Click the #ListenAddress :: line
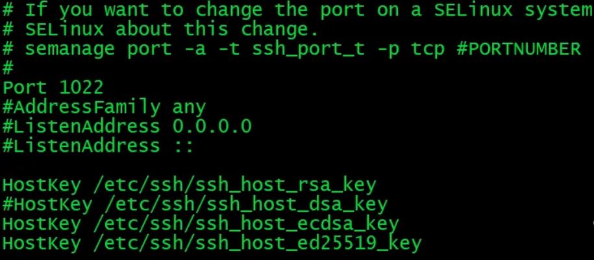Image resolution: width=594 pixels, height=260 pixels. (x=98, y=146)
